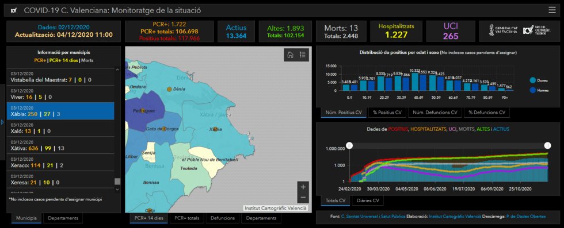The image size is (564, 228).
Task: Select the PCR+ 14 dies map tab
Action: pyautogui.click(x=148, y=218)
